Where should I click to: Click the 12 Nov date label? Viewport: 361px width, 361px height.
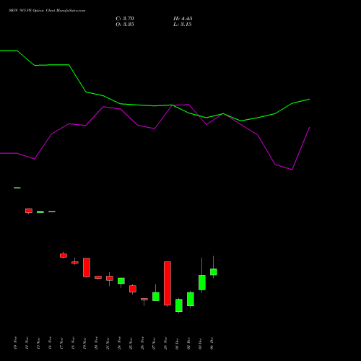[27, 343]
